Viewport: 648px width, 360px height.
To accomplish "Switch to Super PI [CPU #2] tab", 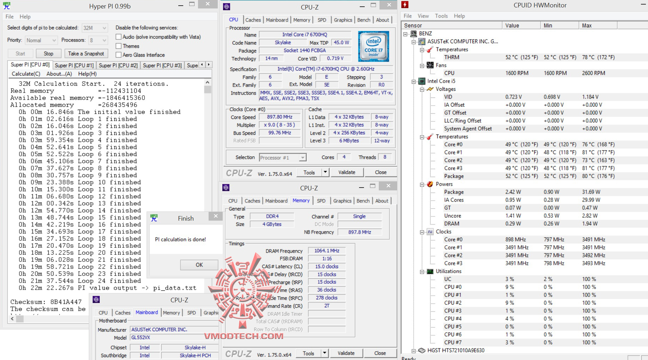I will (x=118, y=65).
